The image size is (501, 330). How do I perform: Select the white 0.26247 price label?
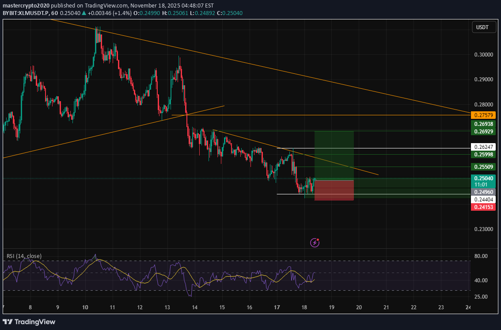484,147
